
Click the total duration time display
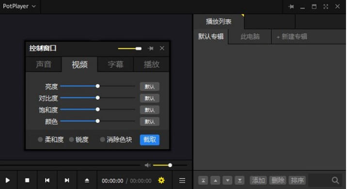(141, 181)
